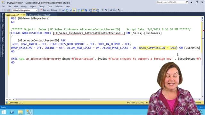This screenshot has height=115, width=205.
Task: Open the View menu
Action: coord(16,6)
